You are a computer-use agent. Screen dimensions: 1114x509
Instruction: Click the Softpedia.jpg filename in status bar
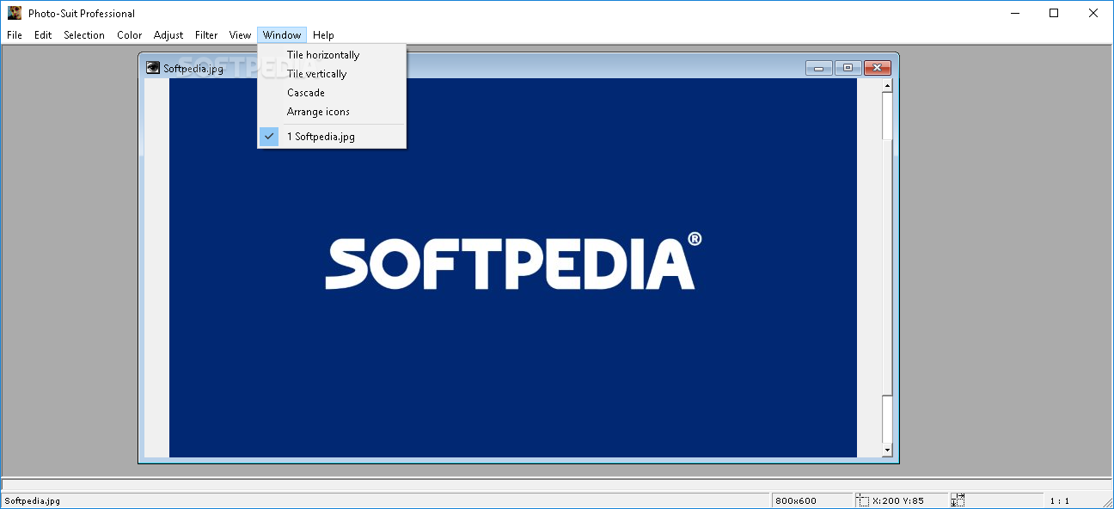pyautogui.click(x=32, y=500)
